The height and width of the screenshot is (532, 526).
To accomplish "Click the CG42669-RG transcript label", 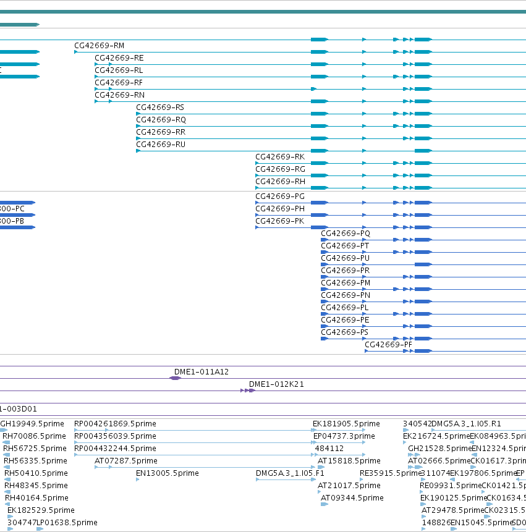I will pyautogui.click(x=281, y=169).
